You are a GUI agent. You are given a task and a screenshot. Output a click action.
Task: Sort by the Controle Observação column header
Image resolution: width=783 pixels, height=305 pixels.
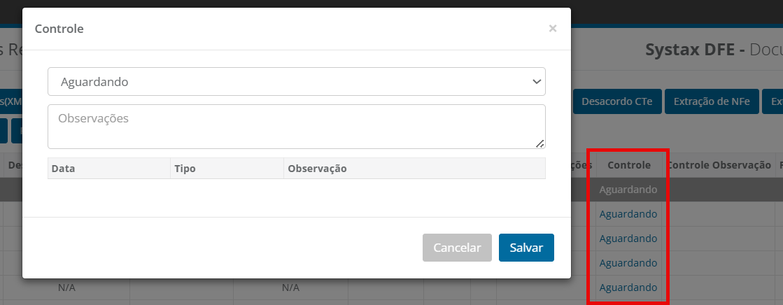coord(719,165)
